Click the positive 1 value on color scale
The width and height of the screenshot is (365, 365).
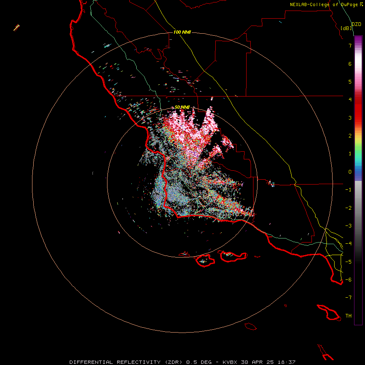click(x=350, y=154)
